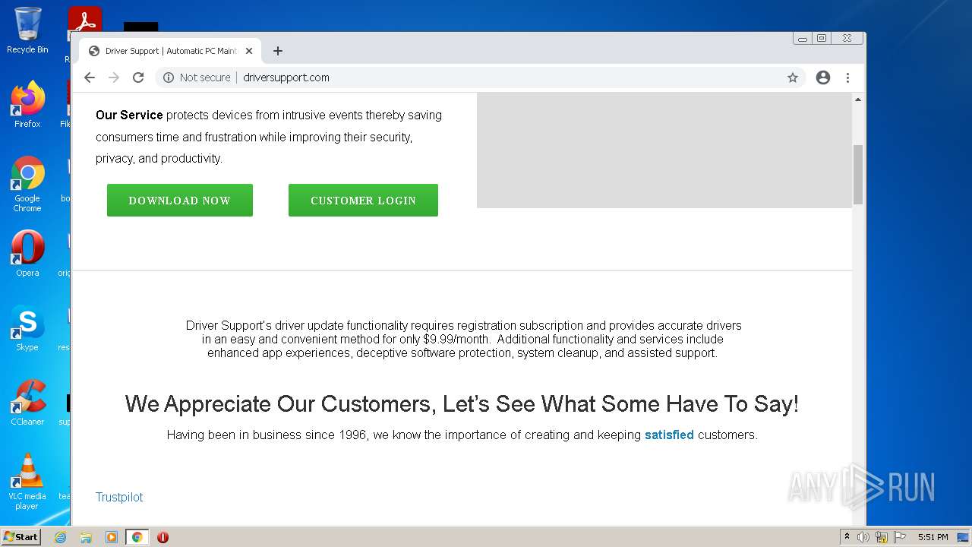Go back to the previous page
The height and width of the screenshot is (547, 972).
coord(90,77)
